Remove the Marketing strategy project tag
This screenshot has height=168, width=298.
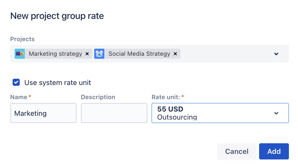pyautogui.click(x=87, y=54)
